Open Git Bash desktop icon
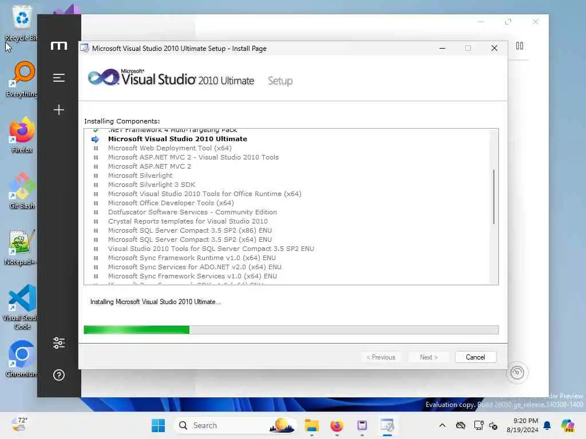Image resolution: width=586 pixels, height=439 pixels. coord(22,191)
